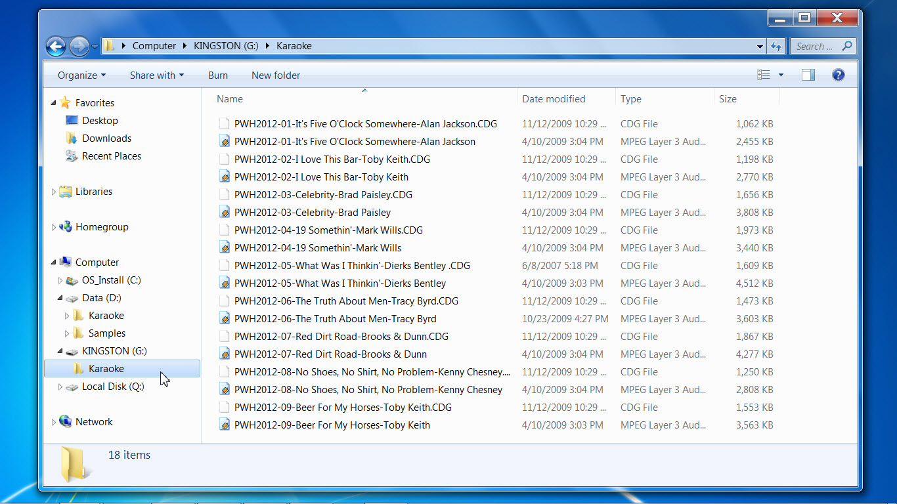Click the Burn toolbar button
This screenshot has height=504, width=897.
(x=218, y=75)
